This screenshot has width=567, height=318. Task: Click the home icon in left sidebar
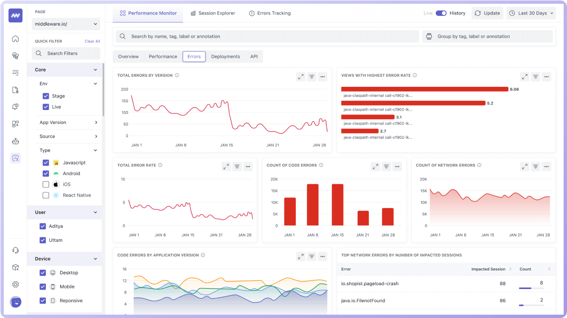tap(15, 39)
